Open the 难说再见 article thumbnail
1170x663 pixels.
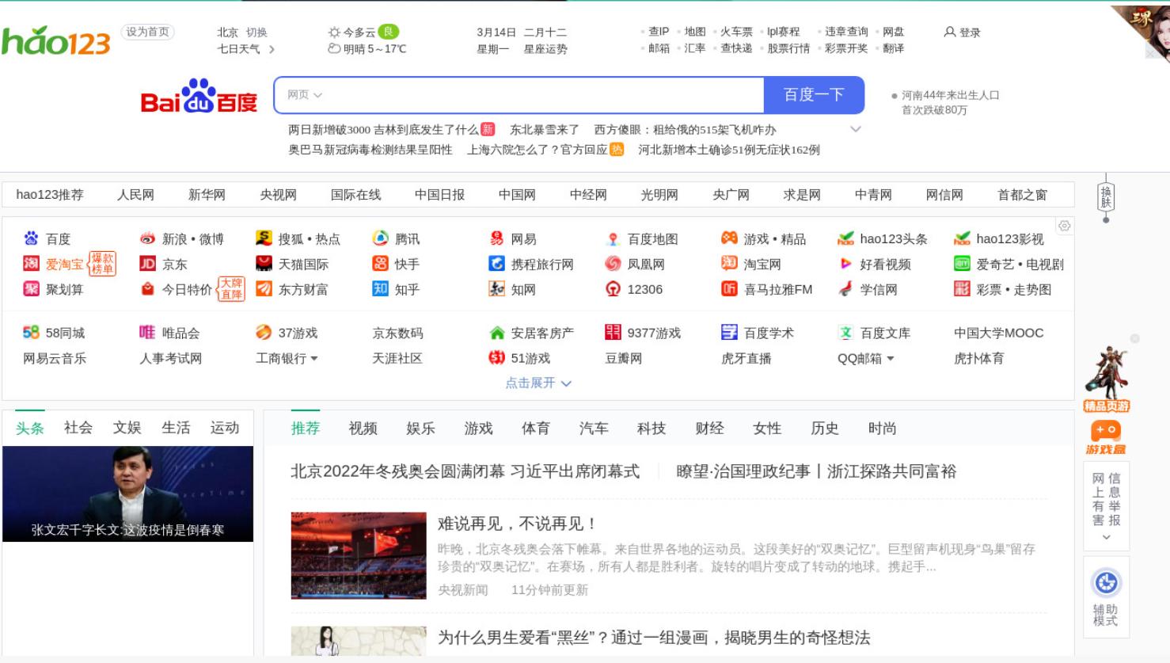click(x=359, y=555)
